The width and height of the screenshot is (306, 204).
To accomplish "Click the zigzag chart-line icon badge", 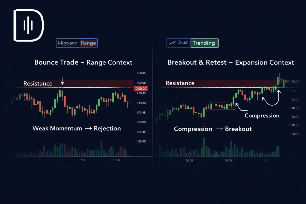I will coord(178,43).
